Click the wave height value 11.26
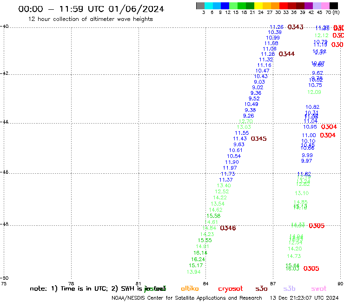This screenshot has width=344, height=302. point(277,27)
